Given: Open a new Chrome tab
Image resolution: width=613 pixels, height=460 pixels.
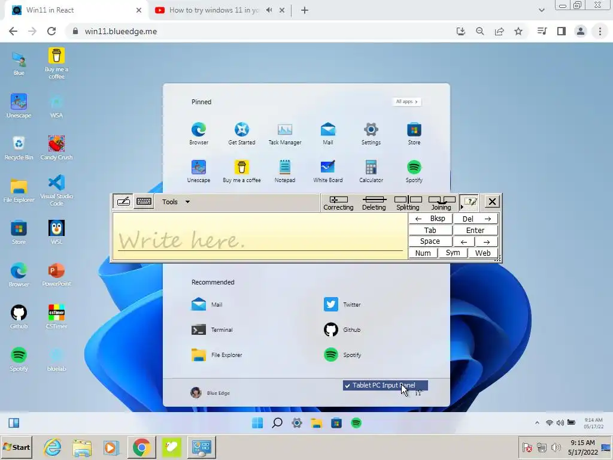Looking at the screenshot, I should pyautogui.click(x=305, y=10).
